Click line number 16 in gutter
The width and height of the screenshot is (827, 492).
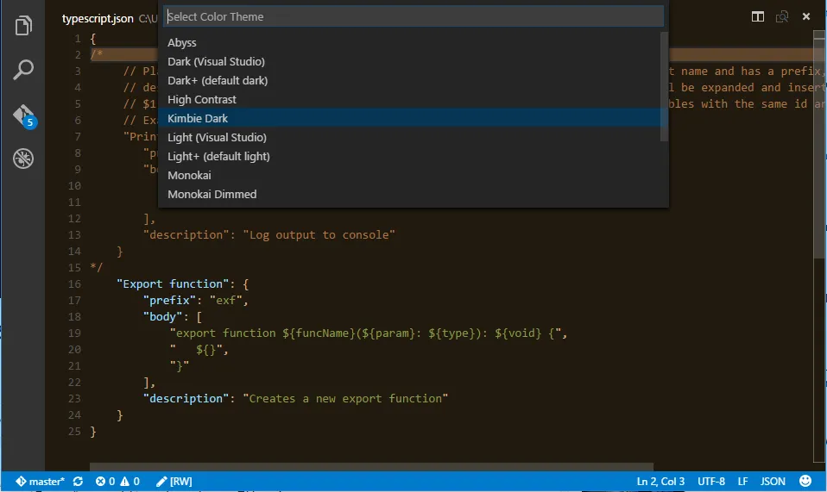click(74, 283)
